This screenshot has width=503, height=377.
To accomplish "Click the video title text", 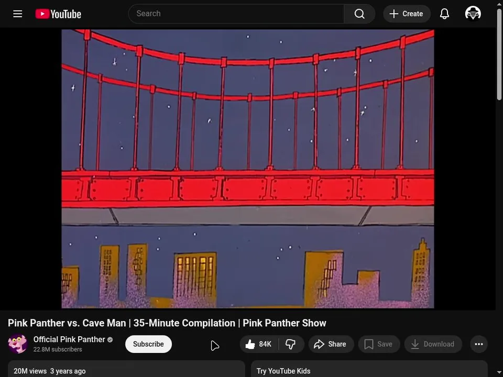I will coord(167,323).
